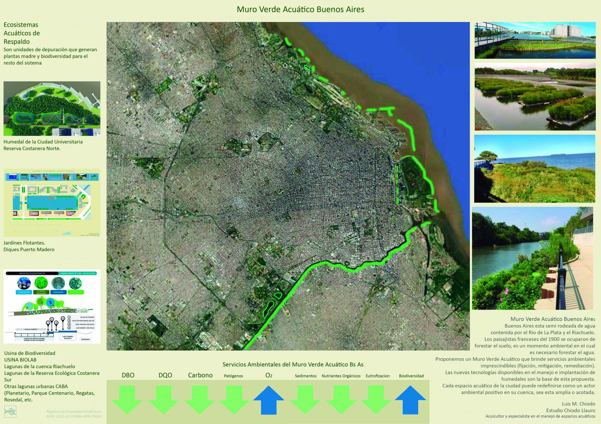Click the fish logo in the bottom-left corner
The width and height of the screenshot is (601, 424).
(10, 411)
